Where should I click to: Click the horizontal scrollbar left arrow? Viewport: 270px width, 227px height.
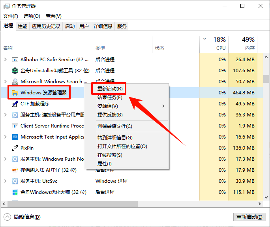pos(4,204)
